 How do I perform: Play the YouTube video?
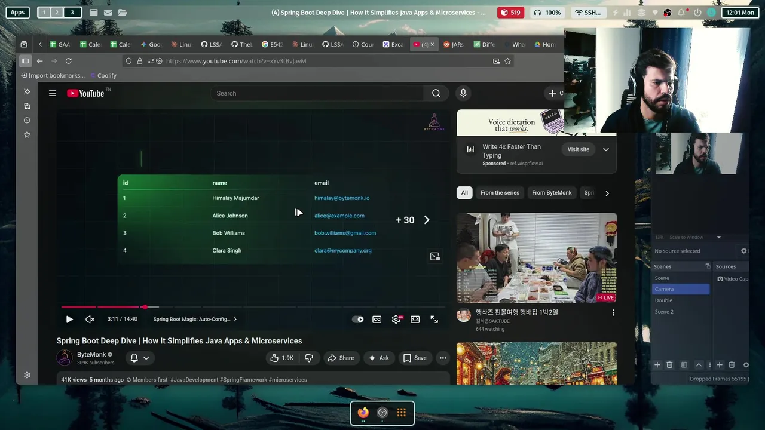tap(69, 320)
